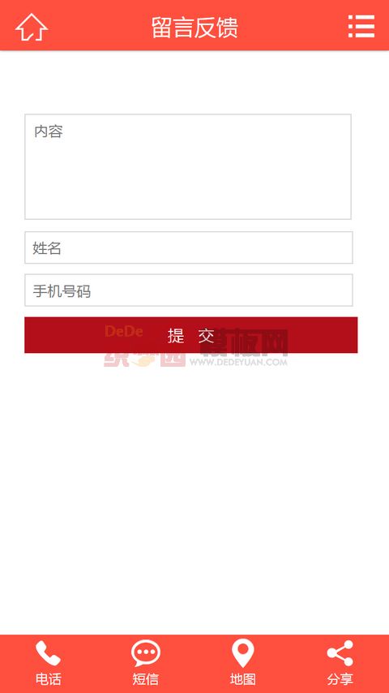Click the 留言反馈 page title
The width and height of the screenshot is (389, 693).
pos(194,28)
